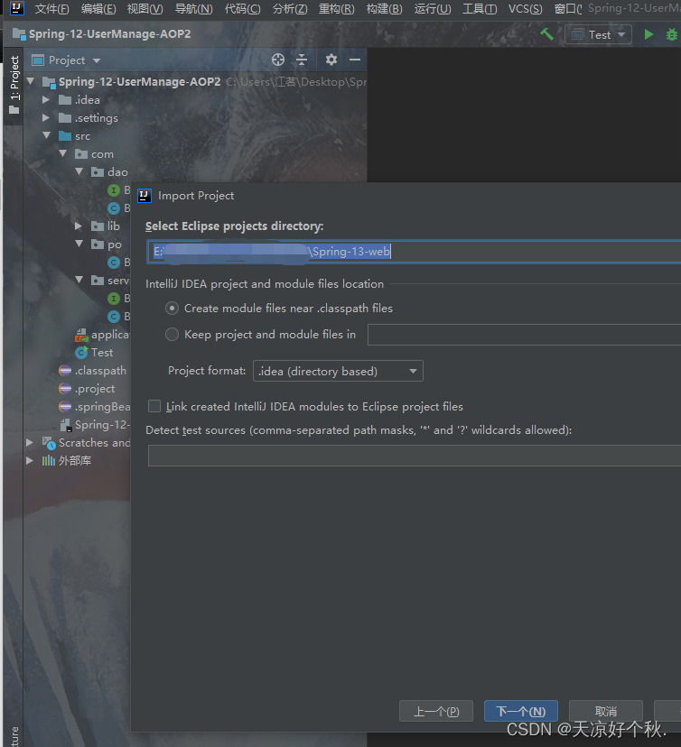Collapse all with the Project panel collapse icon
The image size is (681, 747).
[x=302, y=60]
